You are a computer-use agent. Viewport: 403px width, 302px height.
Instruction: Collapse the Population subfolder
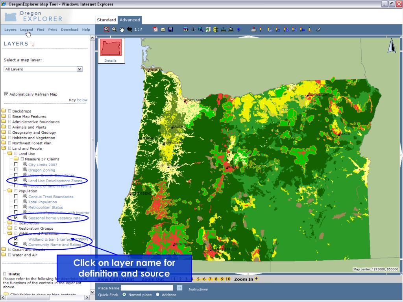[10, 191]
